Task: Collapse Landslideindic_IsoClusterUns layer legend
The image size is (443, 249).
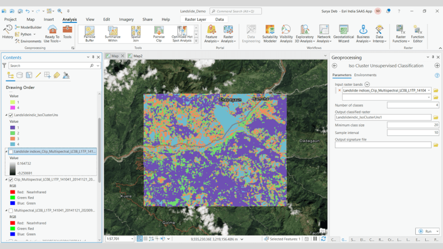Action: click(6, 115)
